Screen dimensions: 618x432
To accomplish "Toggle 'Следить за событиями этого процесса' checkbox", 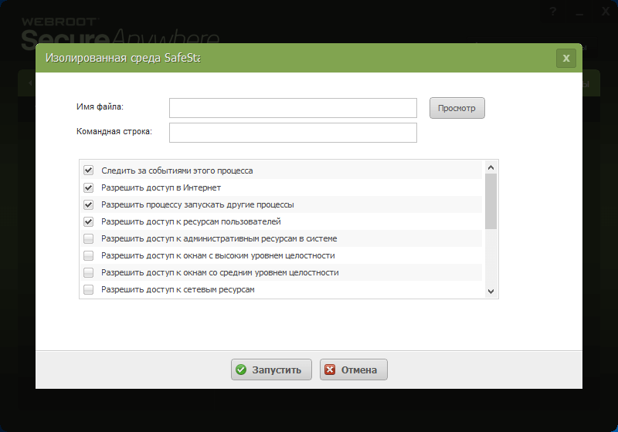I will pyautogui.click(x=88, y=170).
